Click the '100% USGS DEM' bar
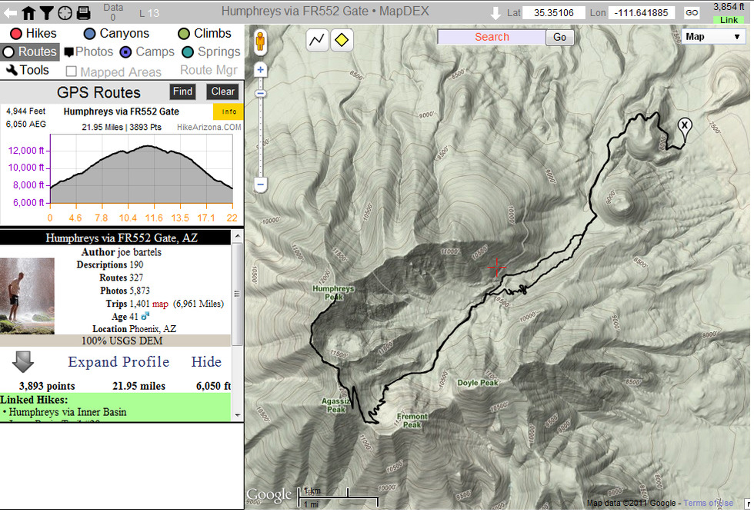The image size is (754, 512). tap(115, 341)
